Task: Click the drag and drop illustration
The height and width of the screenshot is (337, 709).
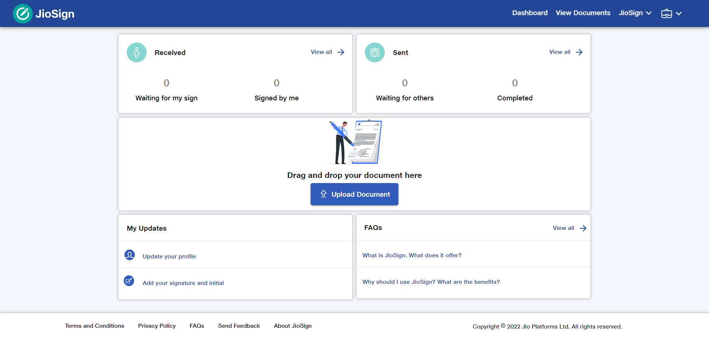Action: [354, 142]
